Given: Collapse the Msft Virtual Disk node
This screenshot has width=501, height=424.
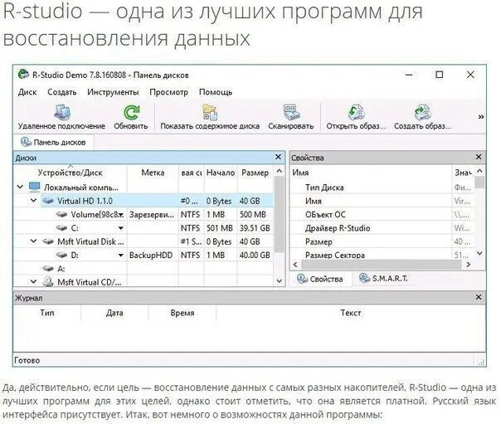Looking at the screenshot, I should (x=33, y=241).
